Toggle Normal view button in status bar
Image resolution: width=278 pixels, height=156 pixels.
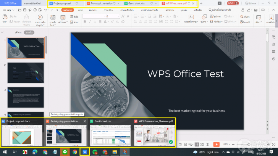[197, 145]
